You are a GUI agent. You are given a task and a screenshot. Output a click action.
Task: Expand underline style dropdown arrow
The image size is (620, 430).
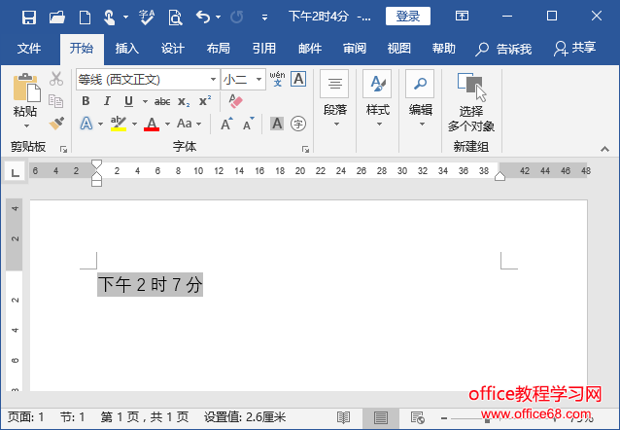point(145,102)
